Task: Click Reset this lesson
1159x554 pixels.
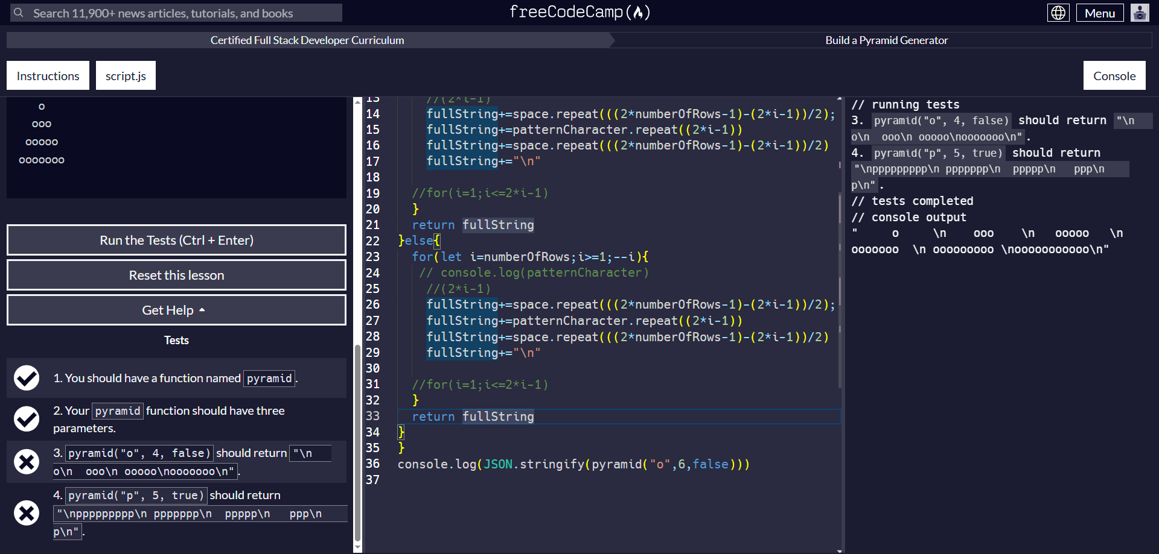Action: click(x=176, y=275)
